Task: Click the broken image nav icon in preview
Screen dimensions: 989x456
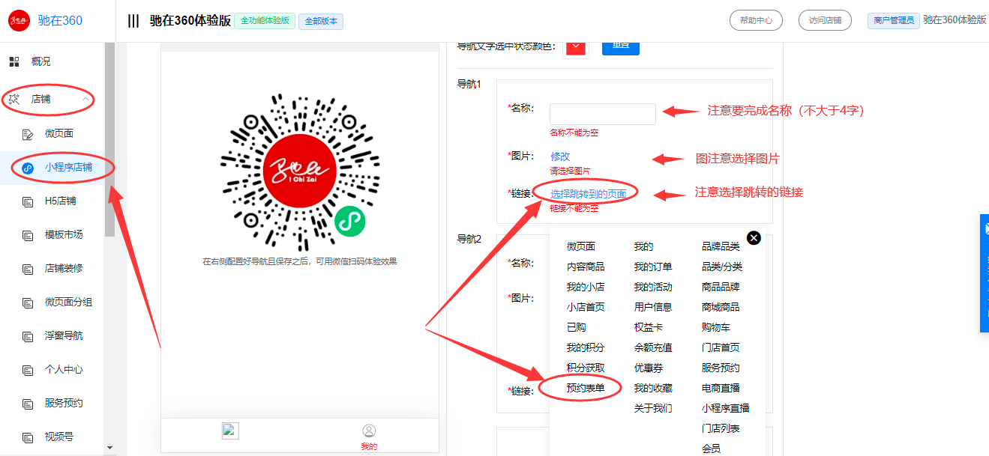Action: point(229,430)
